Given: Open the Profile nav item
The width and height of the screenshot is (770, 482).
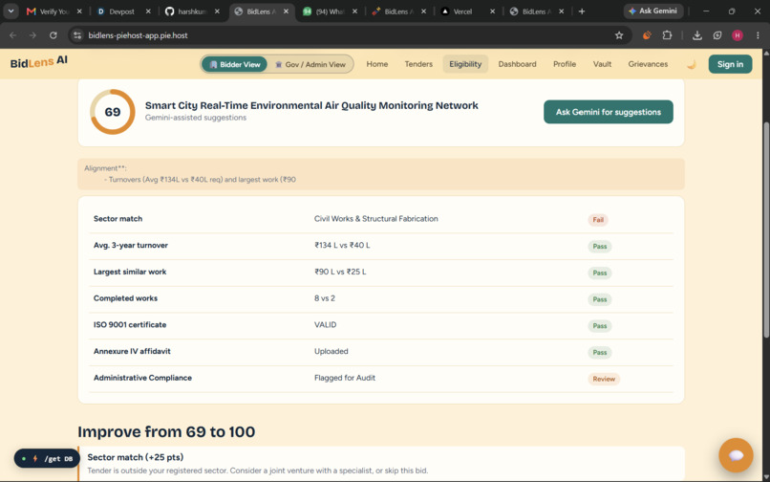Looking at the screenshot, I should click(x=565, y=64).
